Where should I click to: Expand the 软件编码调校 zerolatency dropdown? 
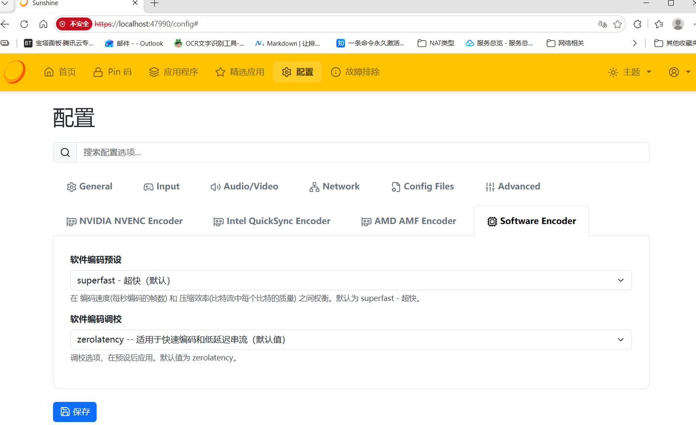351,340
